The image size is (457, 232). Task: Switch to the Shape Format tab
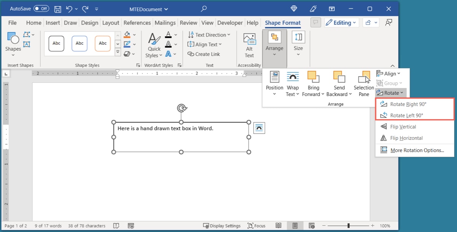(283, 22)
